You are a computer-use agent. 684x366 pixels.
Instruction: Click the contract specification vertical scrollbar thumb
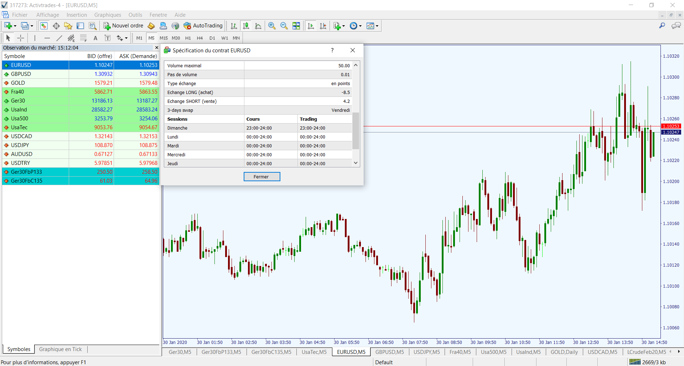[x=356, y=131]
